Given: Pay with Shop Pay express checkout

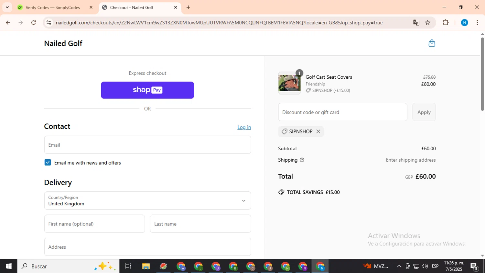Looking at the screenshot, I should tap(147, 90).
